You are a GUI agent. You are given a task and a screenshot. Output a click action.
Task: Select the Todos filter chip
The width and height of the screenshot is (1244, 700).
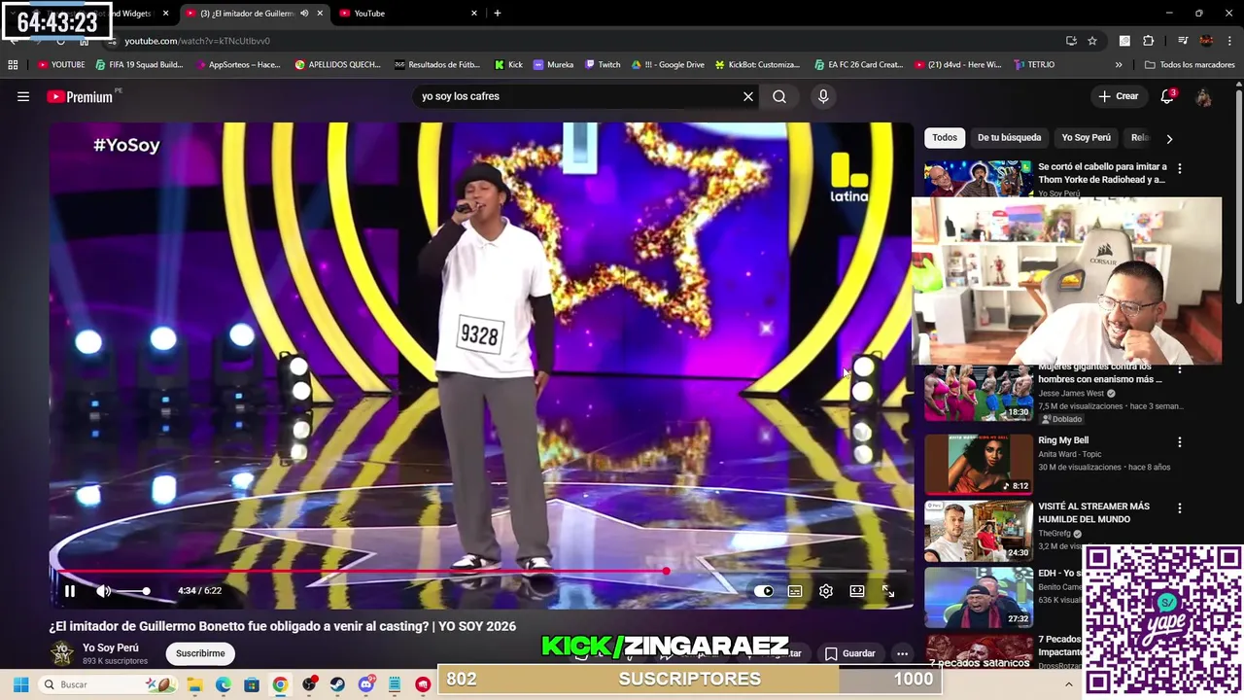pyautogui.click(x=945, y=137)
